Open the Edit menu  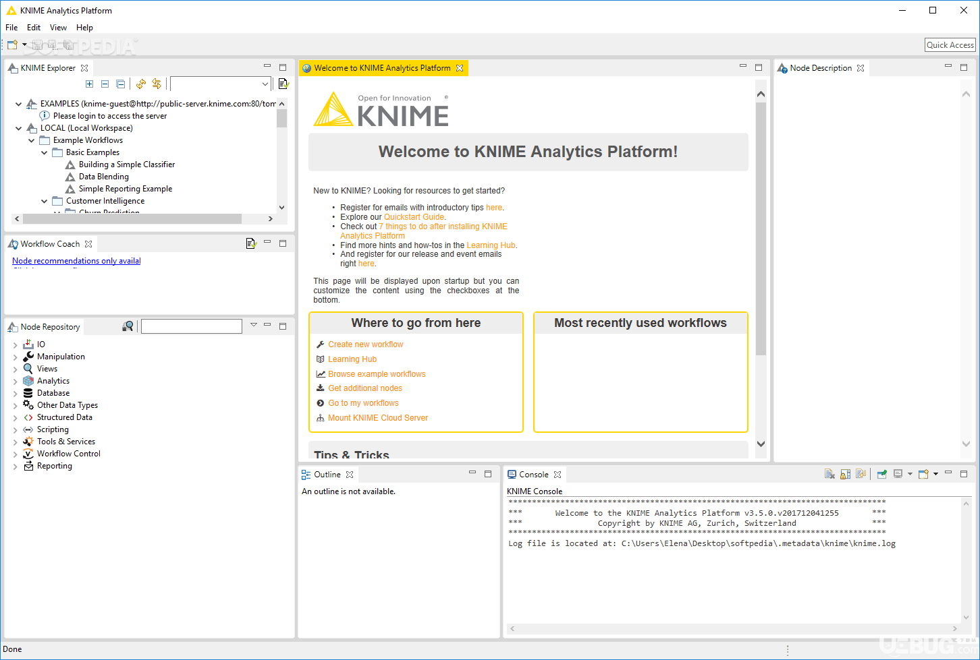pos(34,28)
